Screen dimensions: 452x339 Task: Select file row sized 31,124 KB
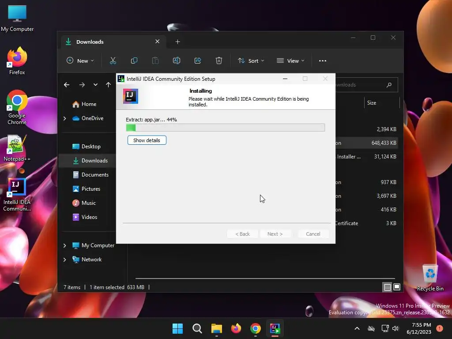[367, 157]
